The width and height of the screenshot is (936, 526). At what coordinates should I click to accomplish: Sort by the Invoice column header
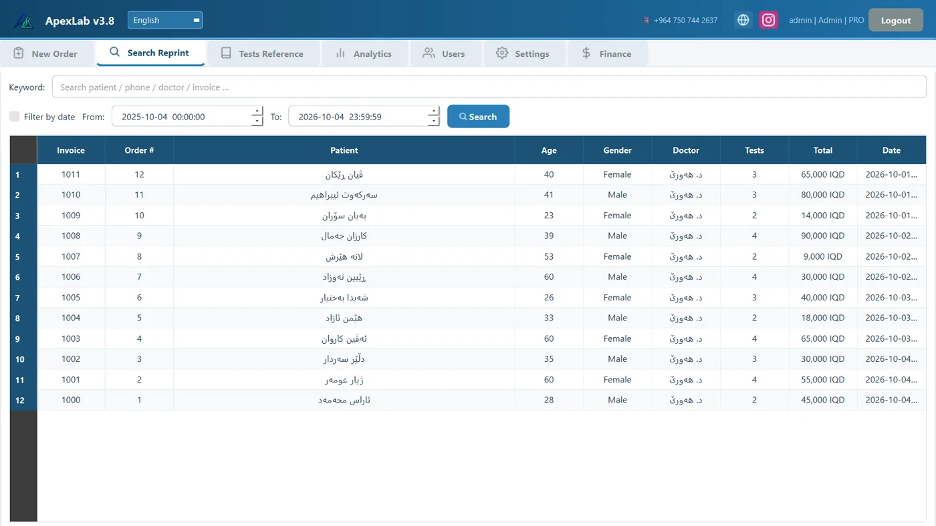tap(71, 150)
